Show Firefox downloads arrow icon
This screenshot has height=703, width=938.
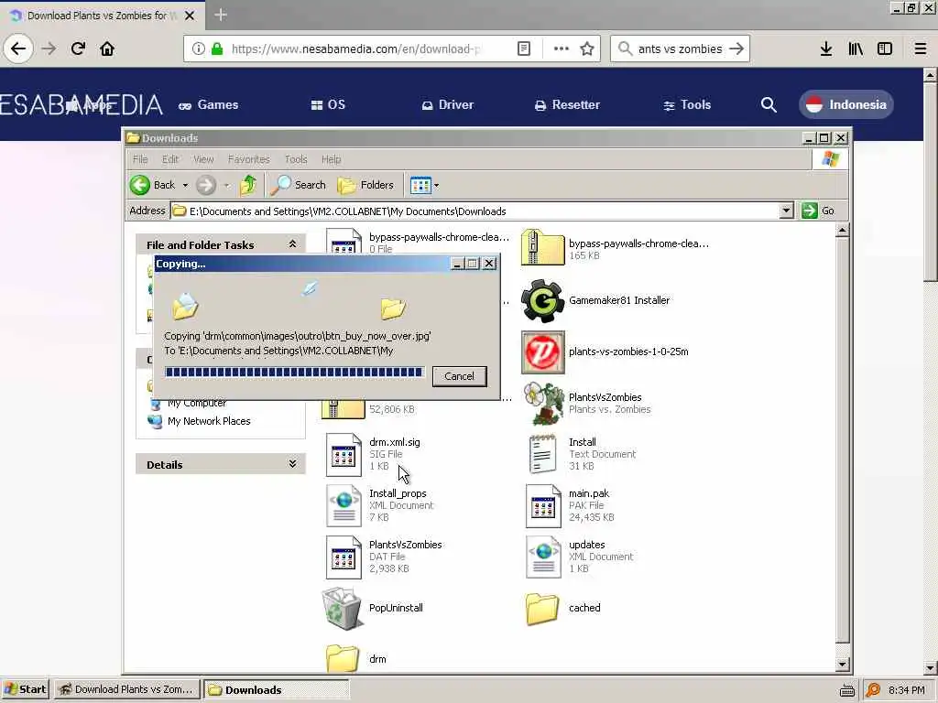click(826, 49)
